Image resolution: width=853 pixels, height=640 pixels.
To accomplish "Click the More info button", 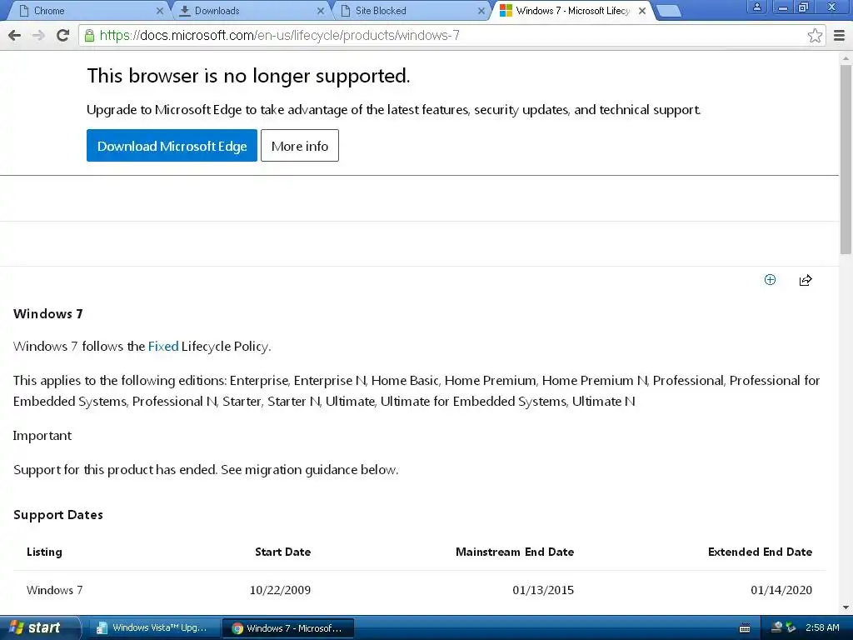I will coord(300,145).
